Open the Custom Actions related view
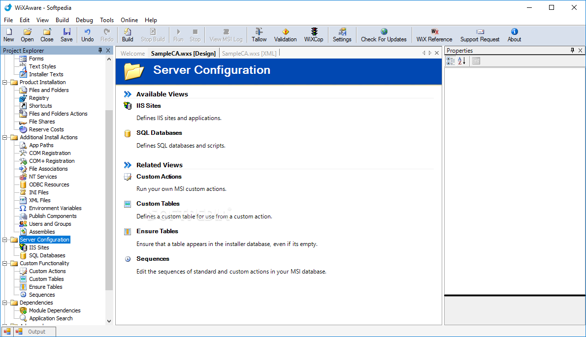Image resolution: width=586 pixels, height=337 pixels. [159, 177]
